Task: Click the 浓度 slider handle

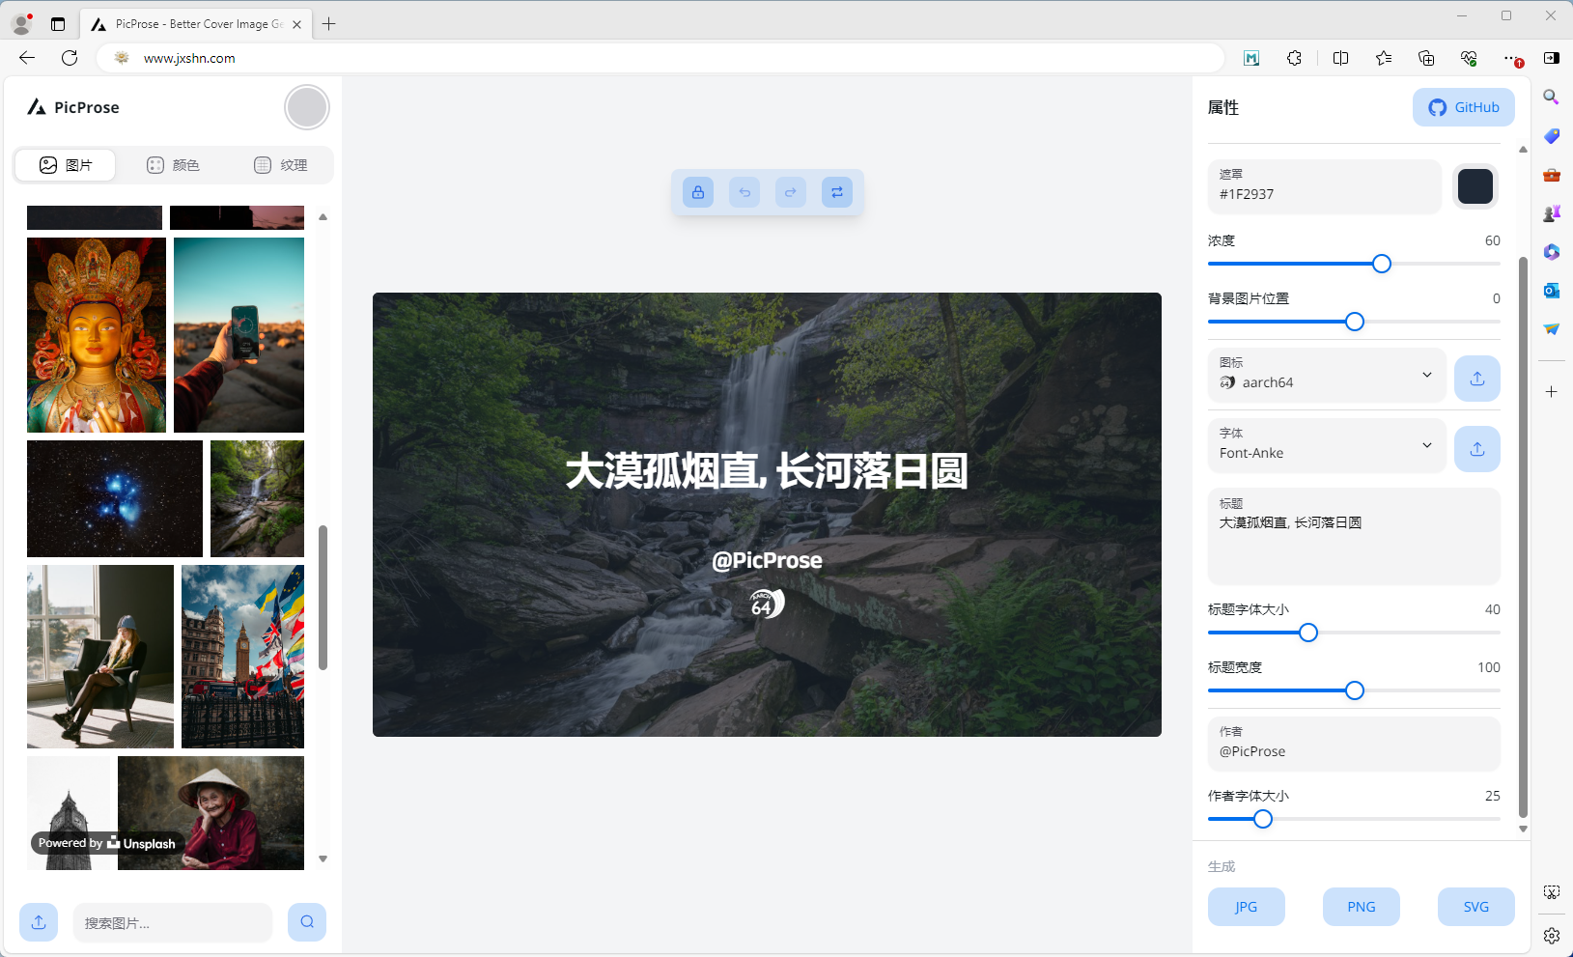Action: (1382, 264)
